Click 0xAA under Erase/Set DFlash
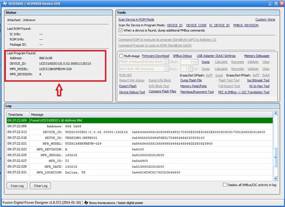The image size is (285, 207). 219,75
